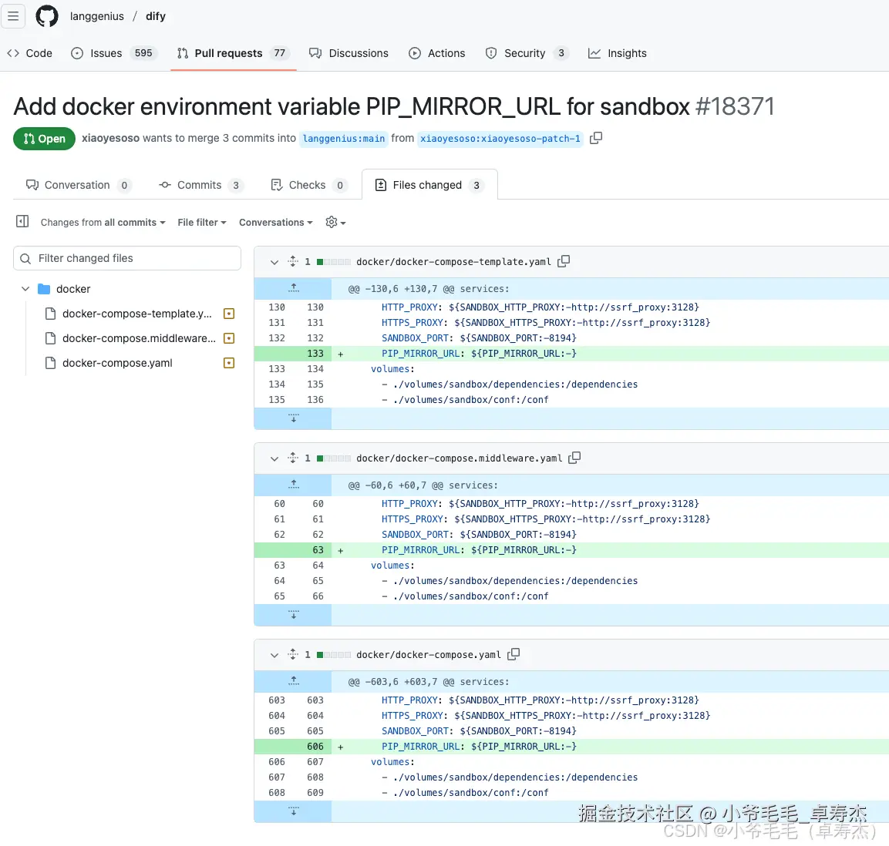This screenshot has height=846, width=889.
Task: Click docker/docker-compose-template.yaml file header name
Action: pyautogui.click(x=453, y=262)
